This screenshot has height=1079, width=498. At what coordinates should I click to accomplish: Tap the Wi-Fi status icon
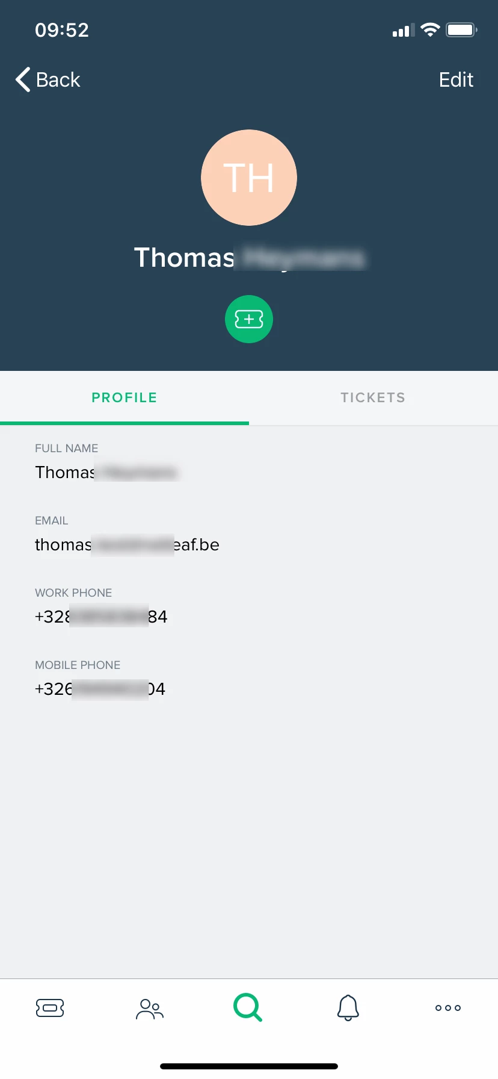430,30
